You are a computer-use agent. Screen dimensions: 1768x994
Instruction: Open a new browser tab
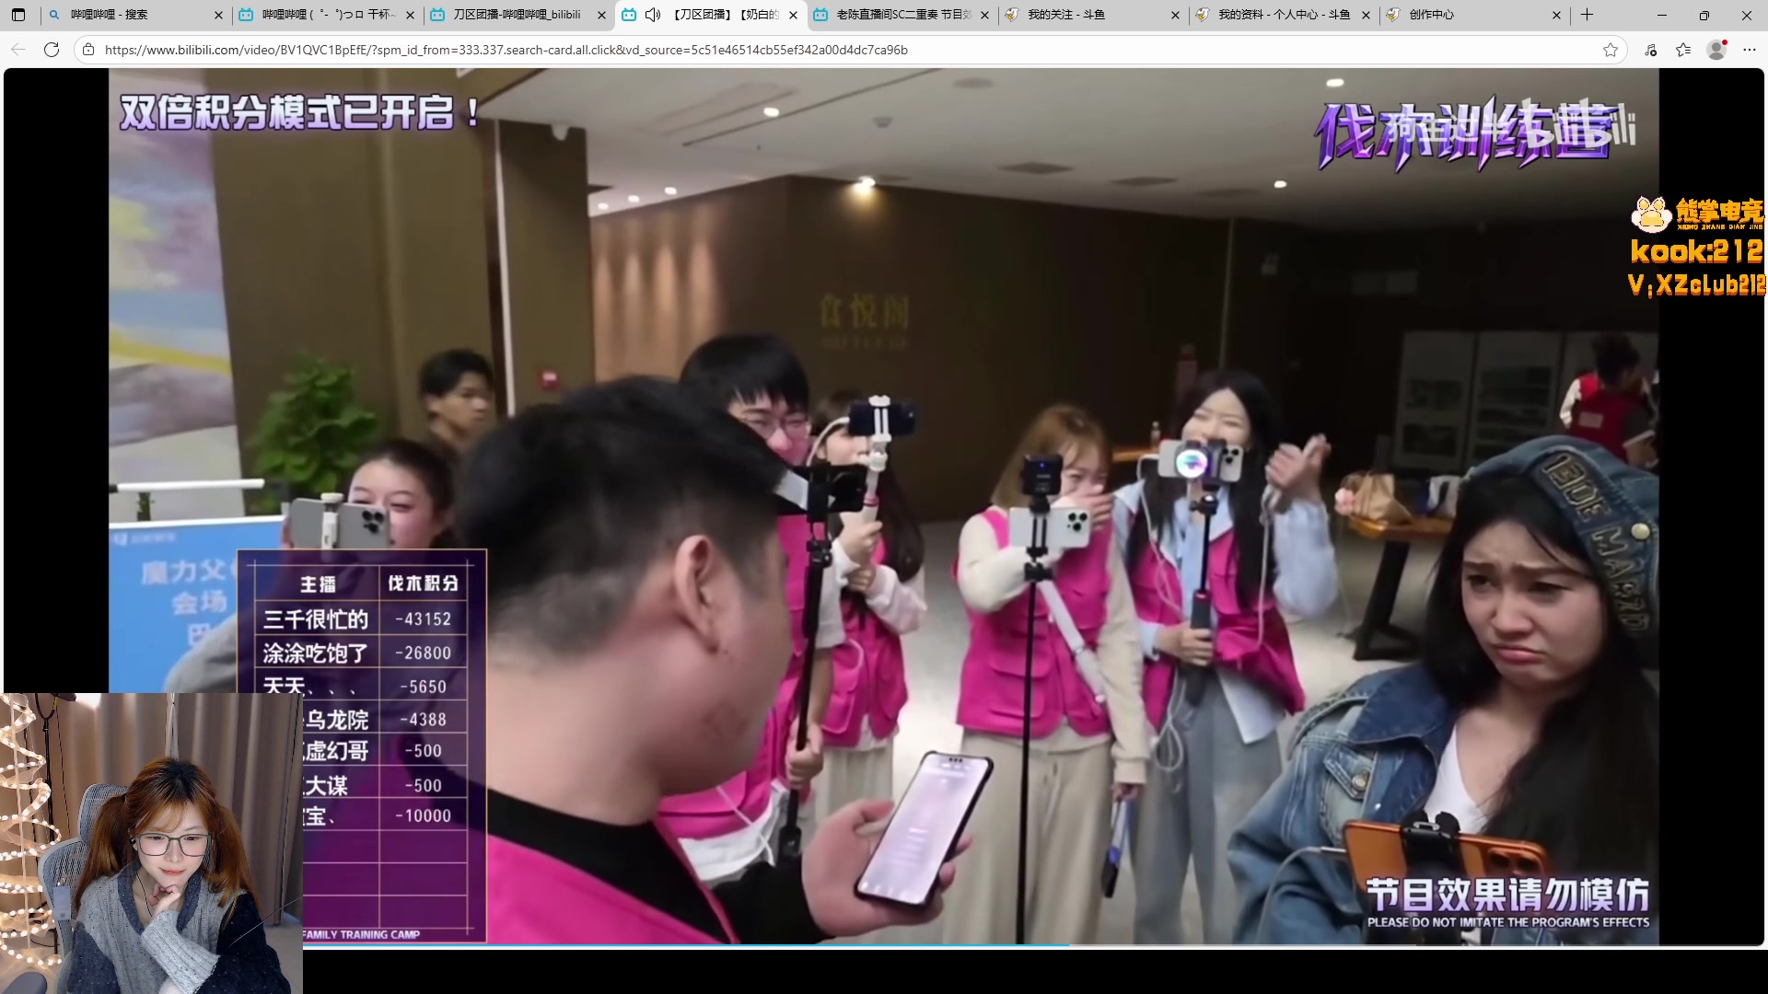(x=1587, y=15)
